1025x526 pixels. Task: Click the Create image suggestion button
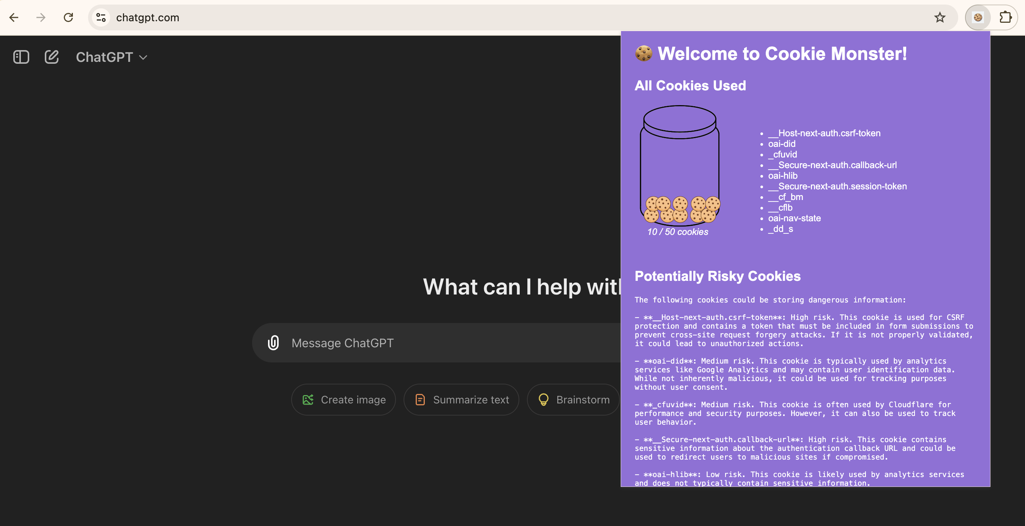[344, 400]
